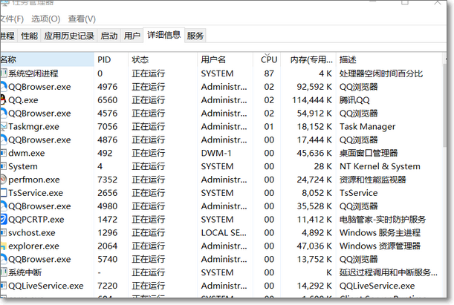Viewport: 454px width, 305px height.
Task: Click the QQPCRTP.exe shield icon
Action: coord(3,220)
